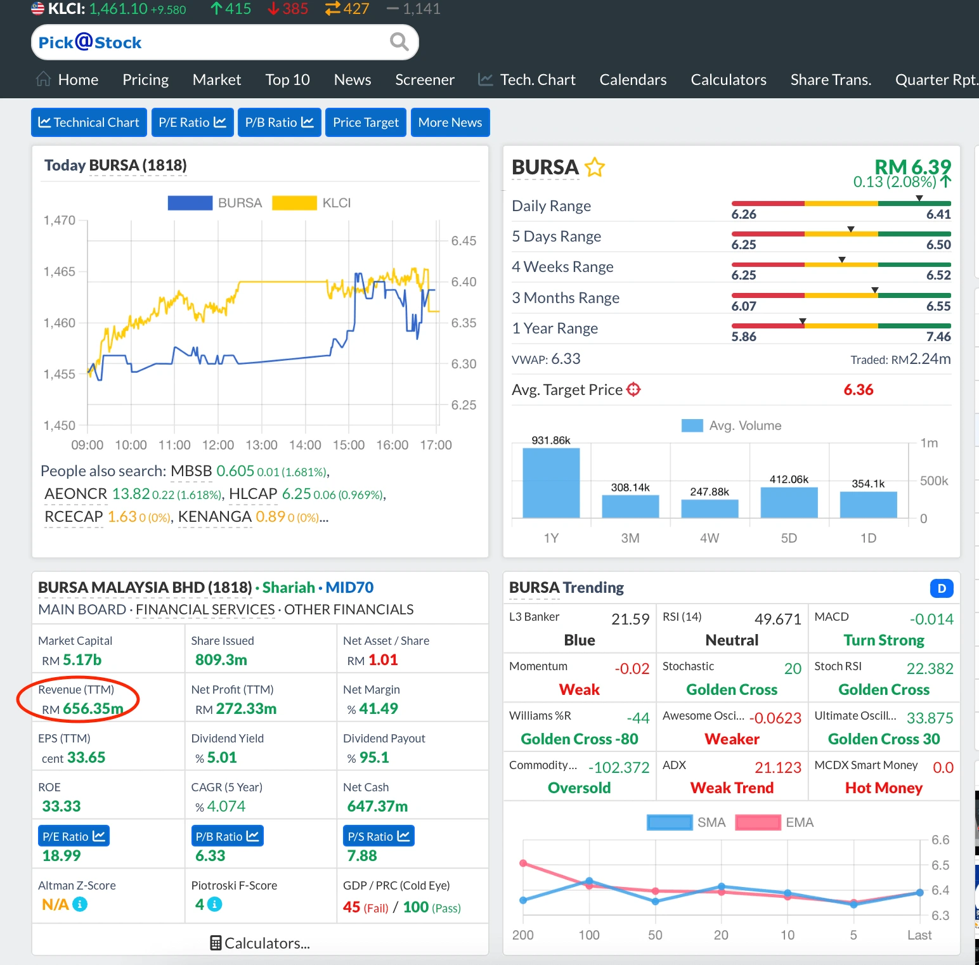Click the Pick@Stock search field
Screen dimensions: 979x965
tap(224, 42)
